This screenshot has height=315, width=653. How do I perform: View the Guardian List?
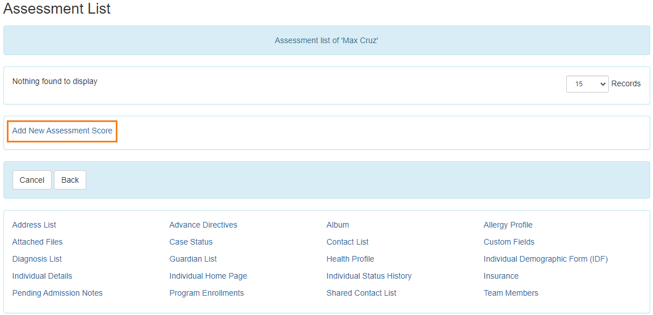coord(193,259)
